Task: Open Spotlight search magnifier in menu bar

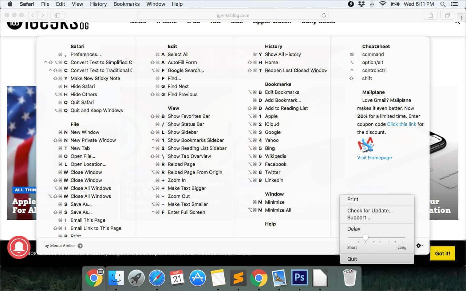Action: (443, 4)
